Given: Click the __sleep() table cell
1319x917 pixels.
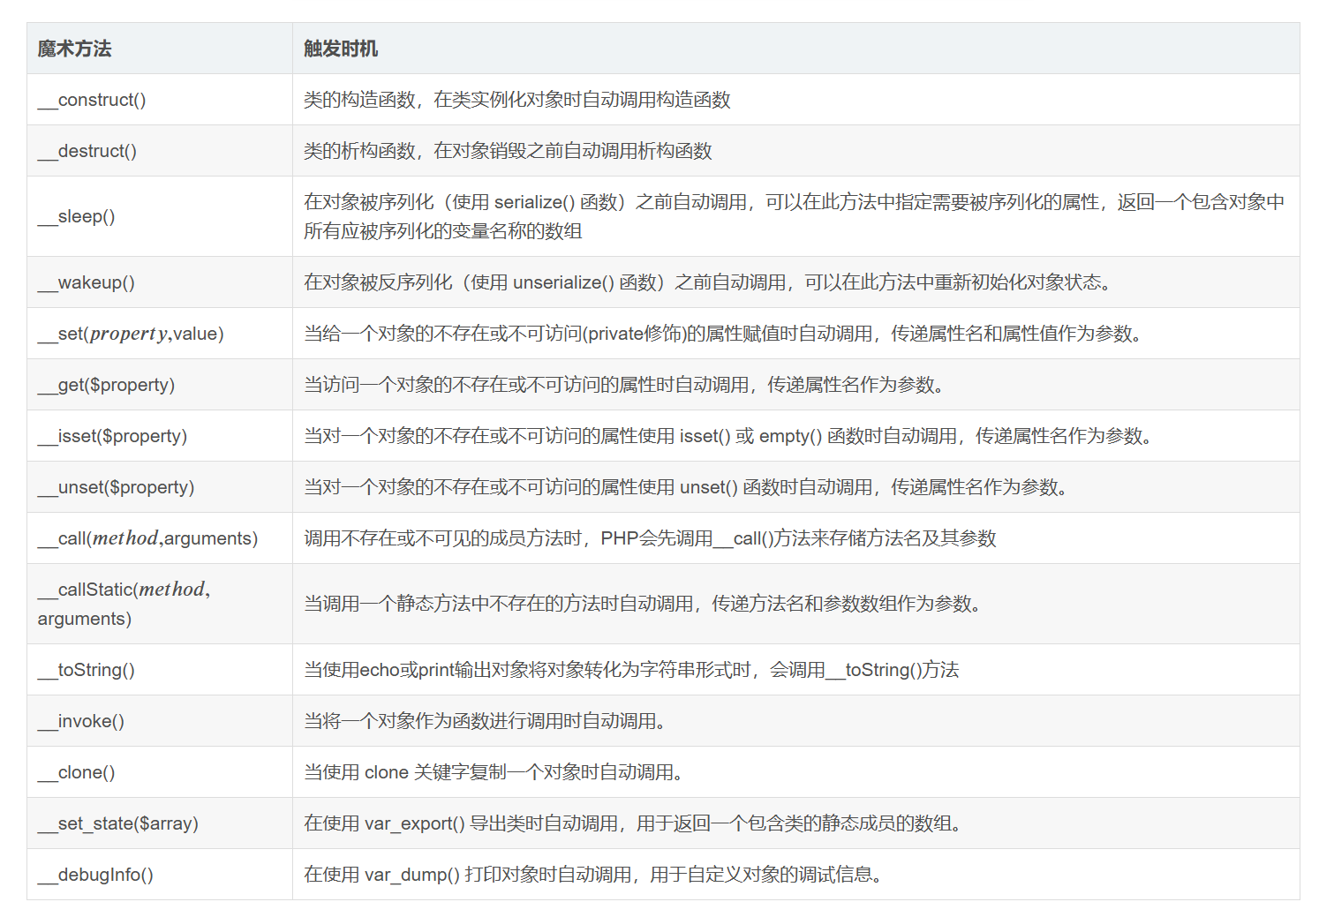Looking at the screenshot, I should point(160,216).
